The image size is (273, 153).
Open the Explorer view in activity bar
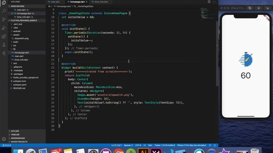4,3
